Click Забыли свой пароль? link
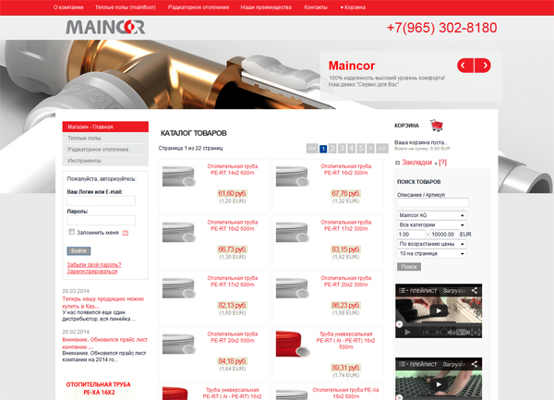 click(94, 264)
